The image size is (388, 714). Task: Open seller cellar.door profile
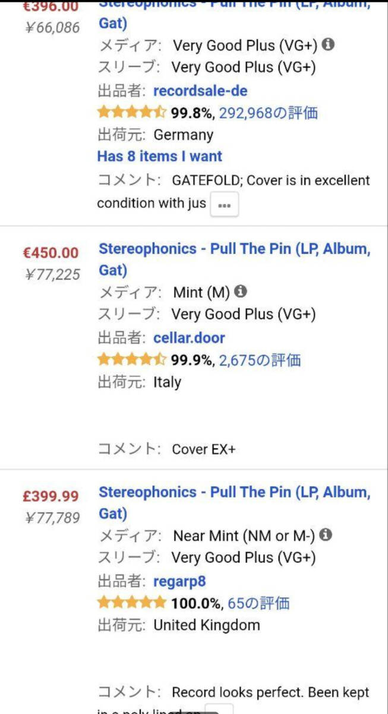pyautogui.click(x=189, y=338)
